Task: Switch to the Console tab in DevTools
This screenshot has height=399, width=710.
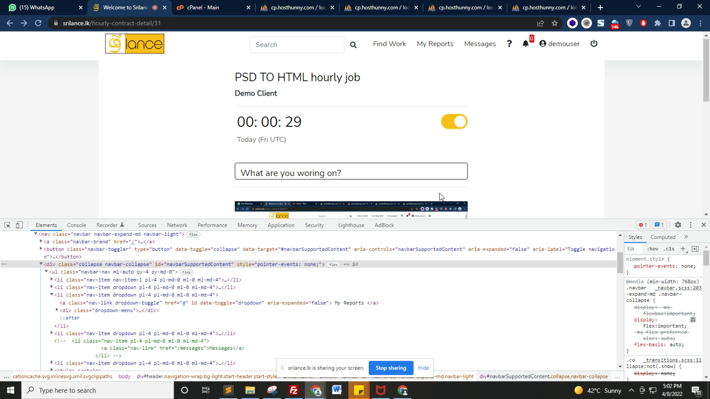Action: (x=76, y=225)
